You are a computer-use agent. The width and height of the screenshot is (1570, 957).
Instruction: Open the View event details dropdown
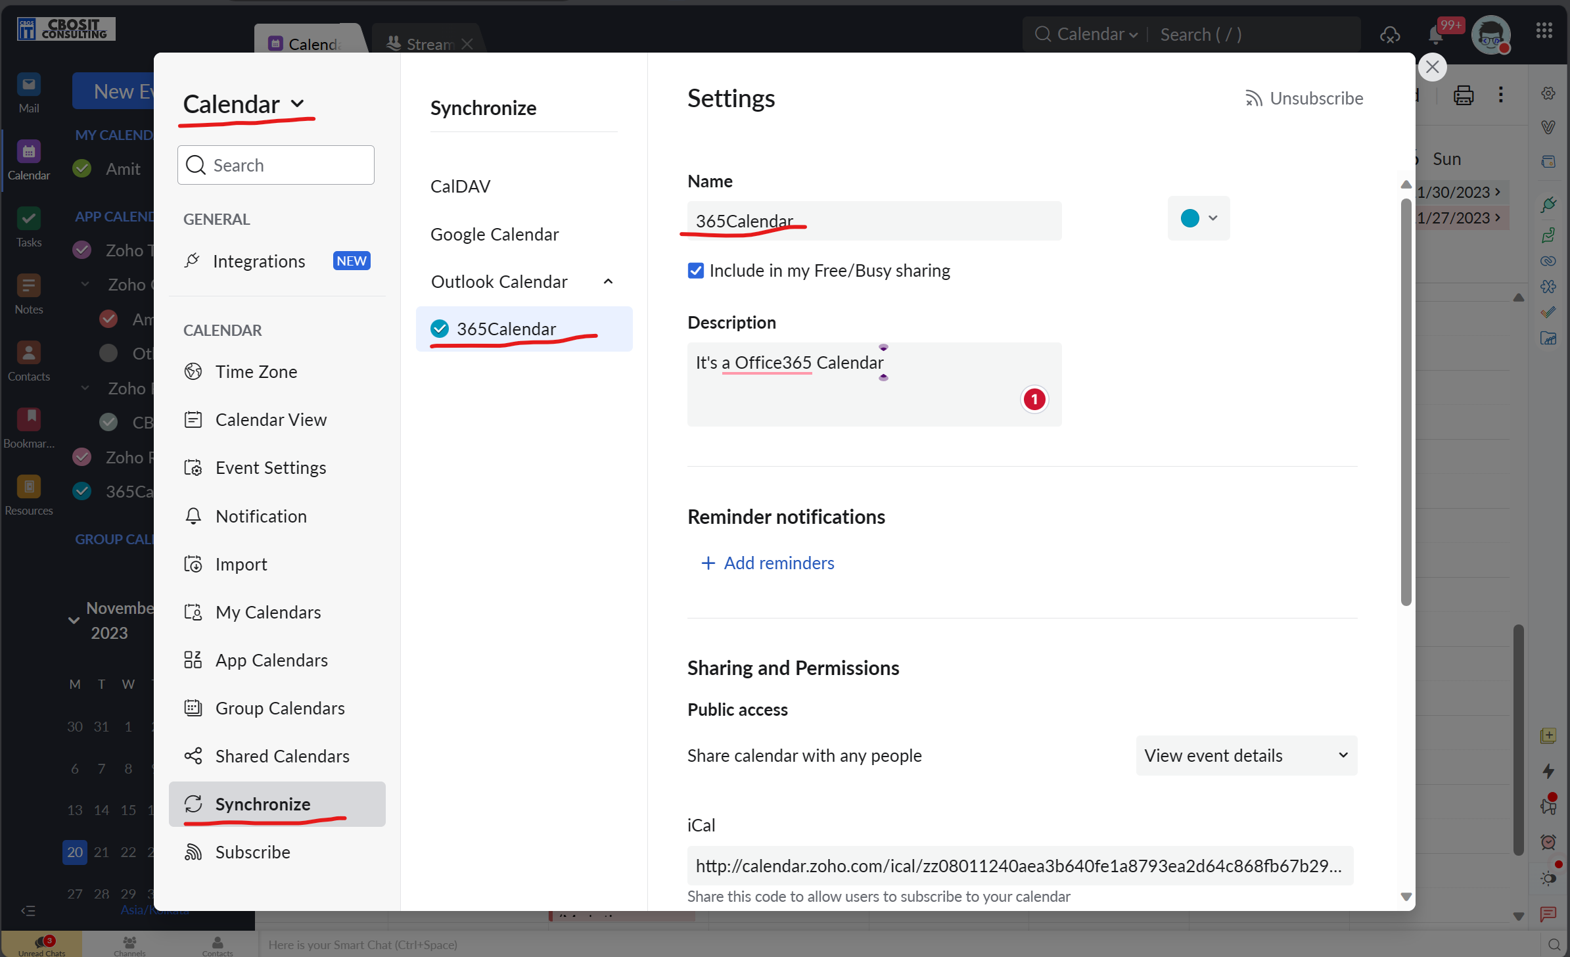[1245, 755]
